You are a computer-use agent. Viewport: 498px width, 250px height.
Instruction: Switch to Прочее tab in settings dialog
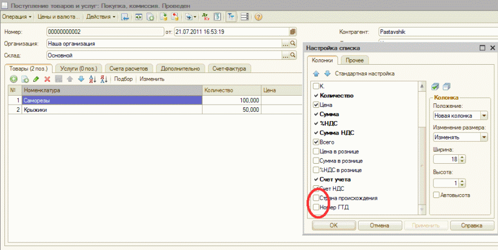(355, 60)
